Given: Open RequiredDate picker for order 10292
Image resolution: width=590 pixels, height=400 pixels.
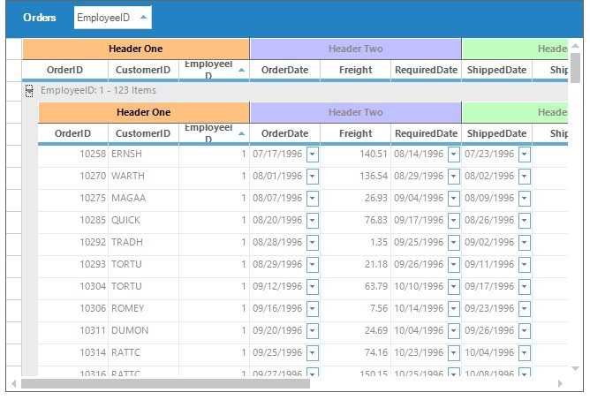Looking at the screenshot, I should (454, 242).
